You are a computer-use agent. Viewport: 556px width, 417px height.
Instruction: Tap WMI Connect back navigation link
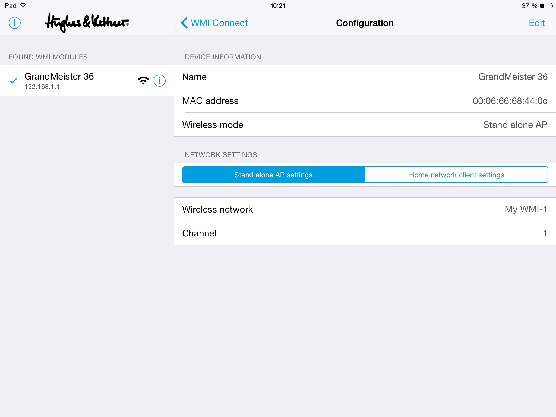[214, 23]
